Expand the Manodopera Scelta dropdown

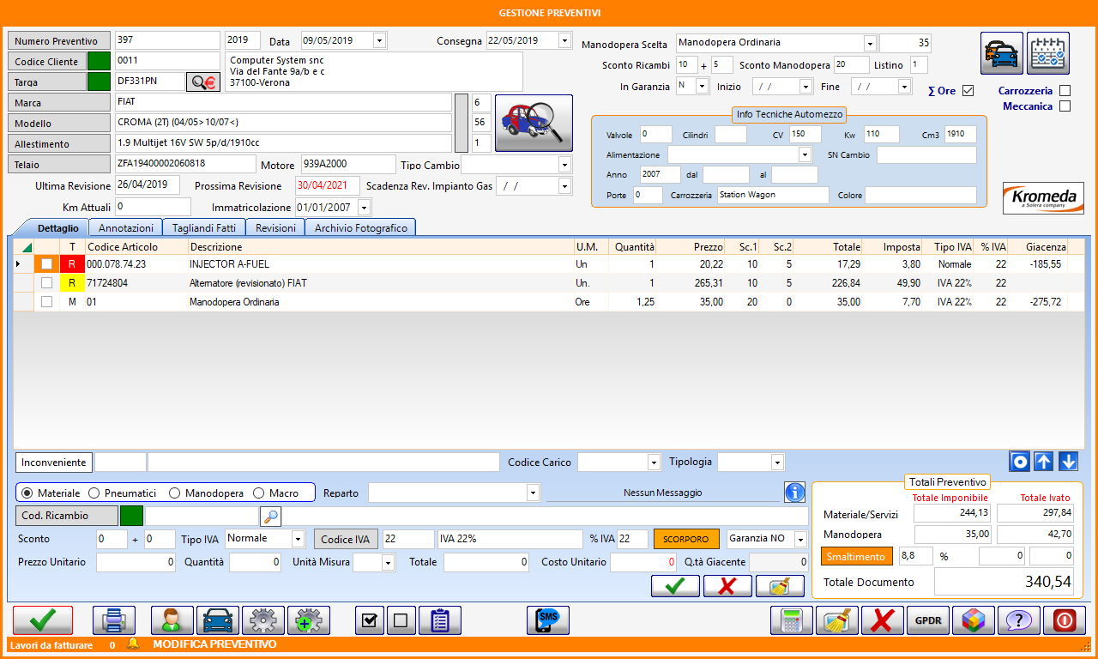870,43
